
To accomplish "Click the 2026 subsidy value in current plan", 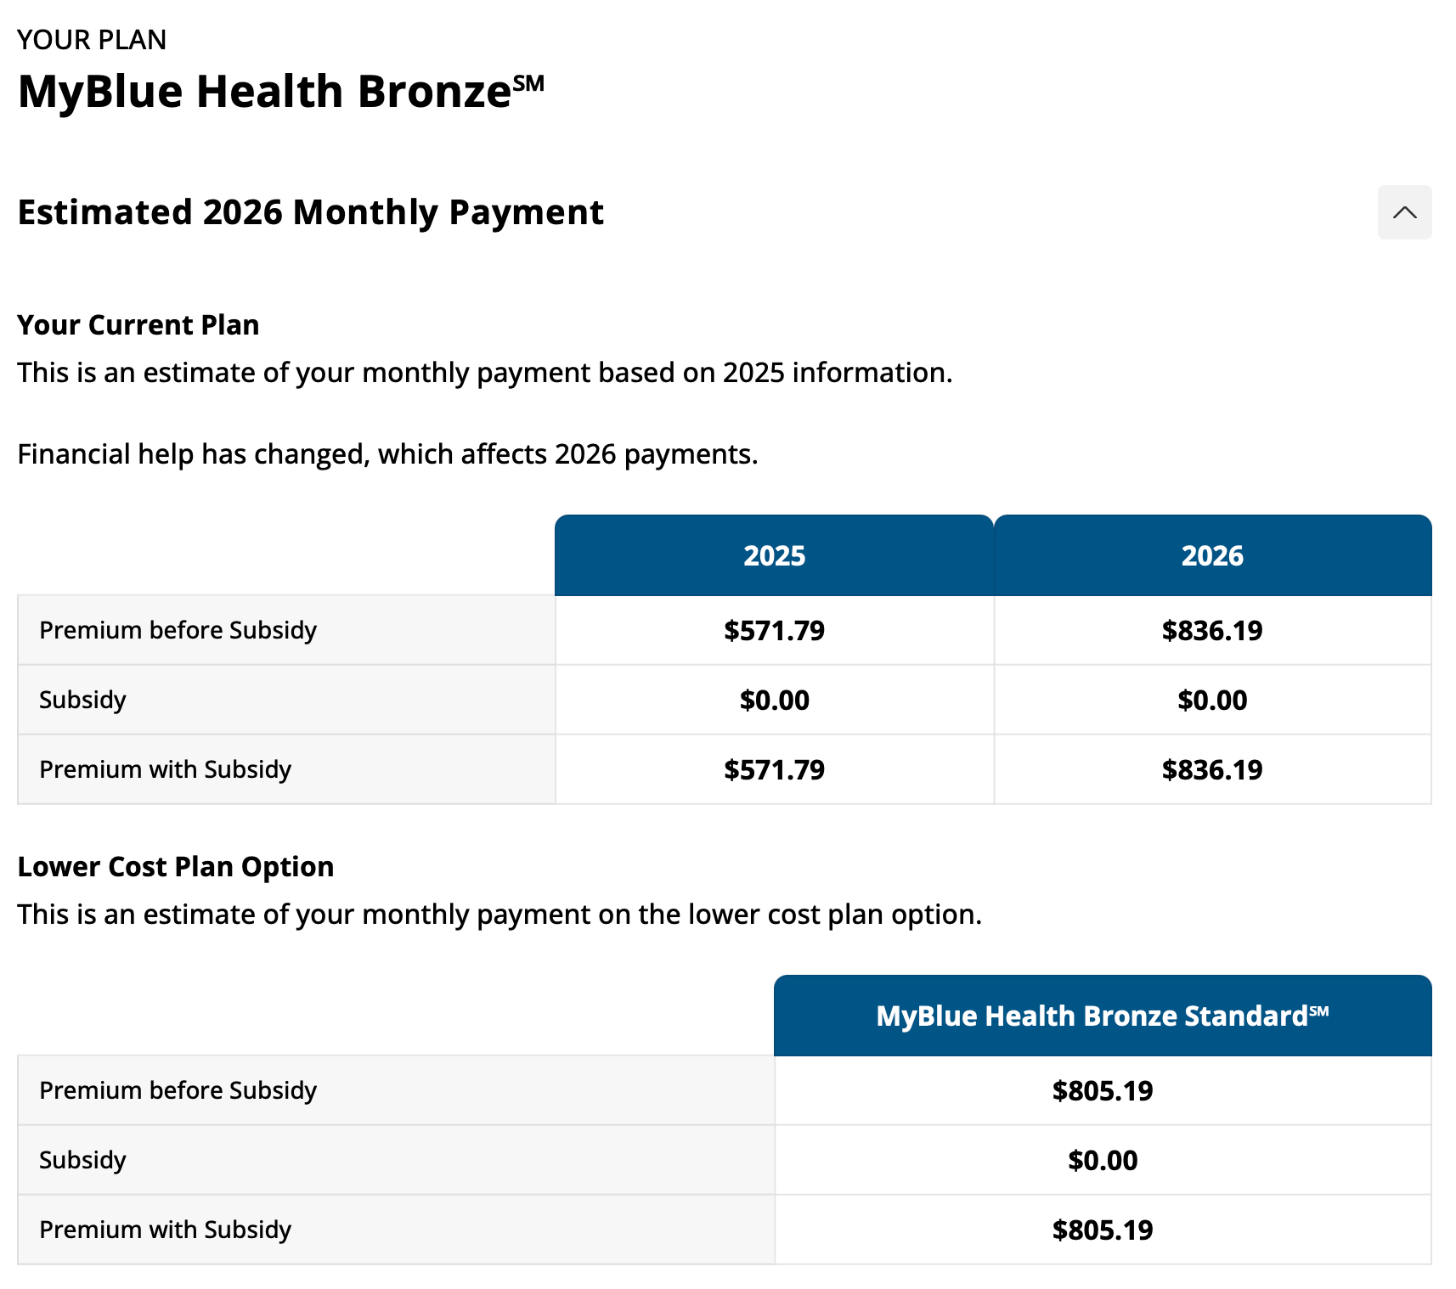I will pyautogui.click(x=1212, y=701).
